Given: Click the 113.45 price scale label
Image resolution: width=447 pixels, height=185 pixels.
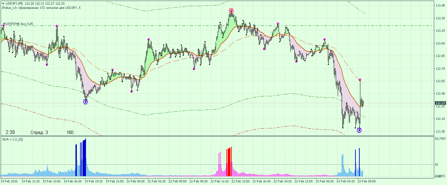Looking at the screenshot, I should coord(440,6).
